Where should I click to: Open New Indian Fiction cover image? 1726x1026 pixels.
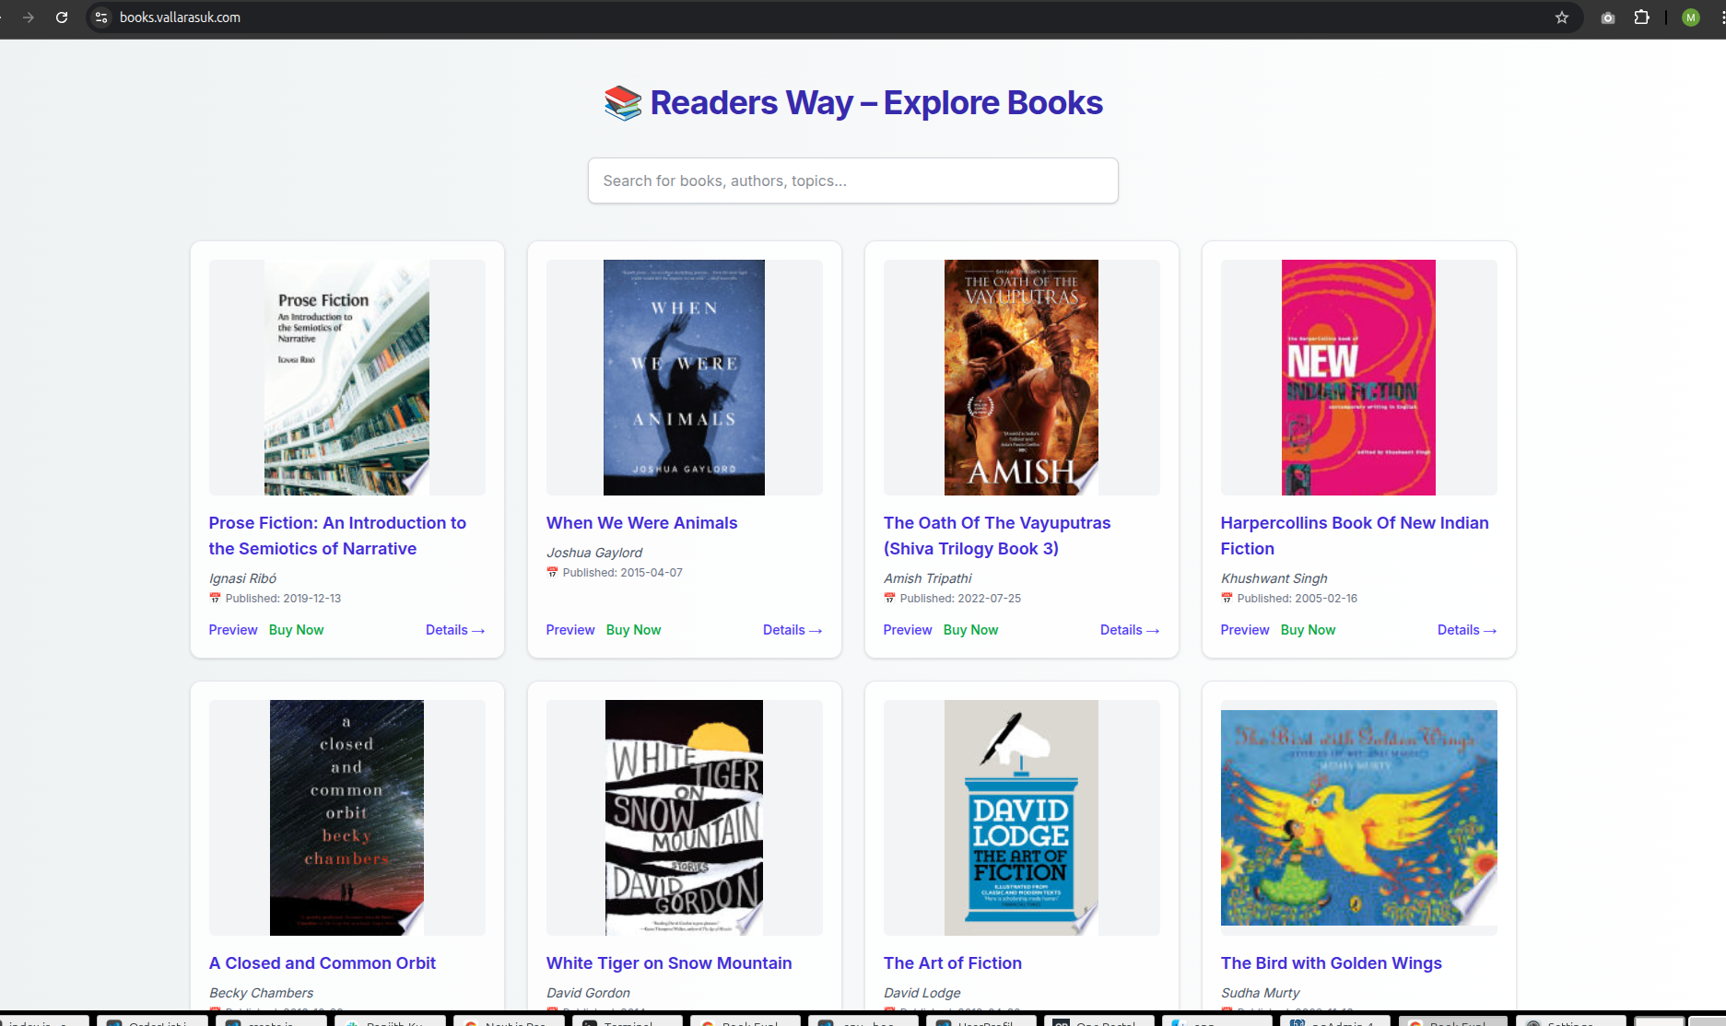coord(1358,378)
